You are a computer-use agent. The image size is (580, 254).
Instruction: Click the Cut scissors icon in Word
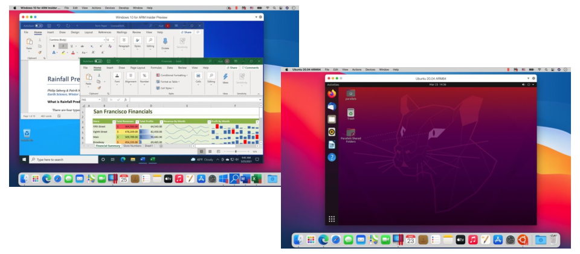point(40,40)
